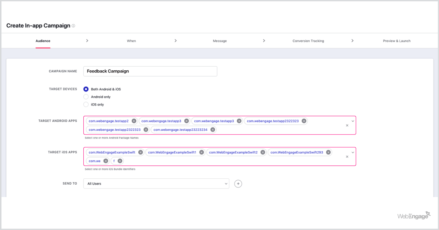439x230 pixels.
Task: Open the Send To All Users dropdown
Action: (x=156, y=183)
